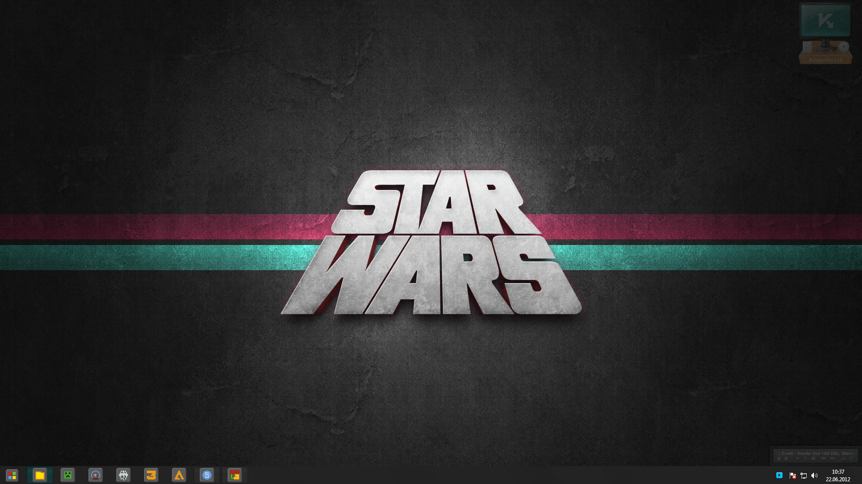Open Action Center flag tray icon

792,475
